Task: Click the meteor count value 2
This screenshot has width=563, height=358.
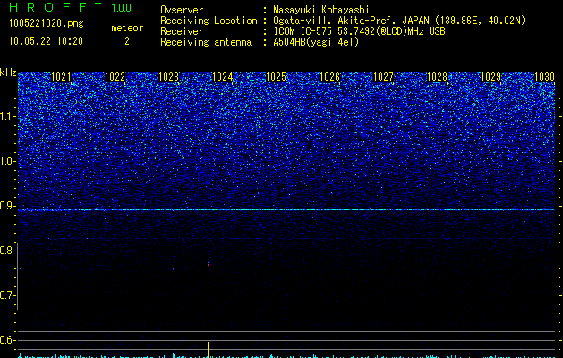Action: pyautogui.click(x=127, y=41)
